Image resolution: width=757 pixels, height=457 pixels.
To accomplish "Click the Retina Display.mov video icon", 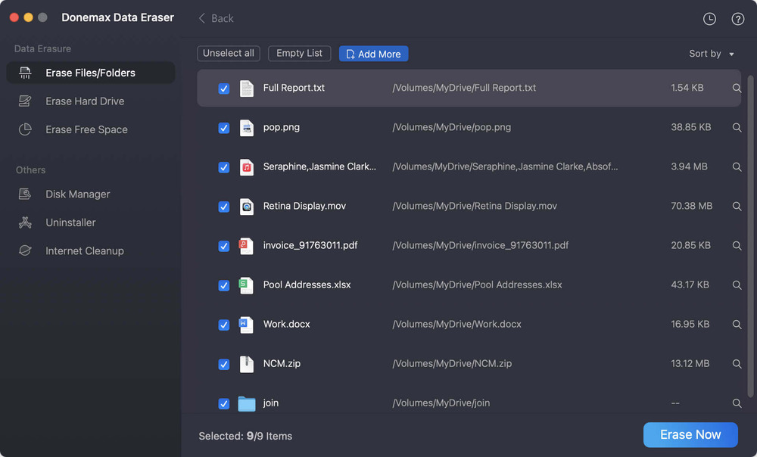I will click(x=247, y=207).
